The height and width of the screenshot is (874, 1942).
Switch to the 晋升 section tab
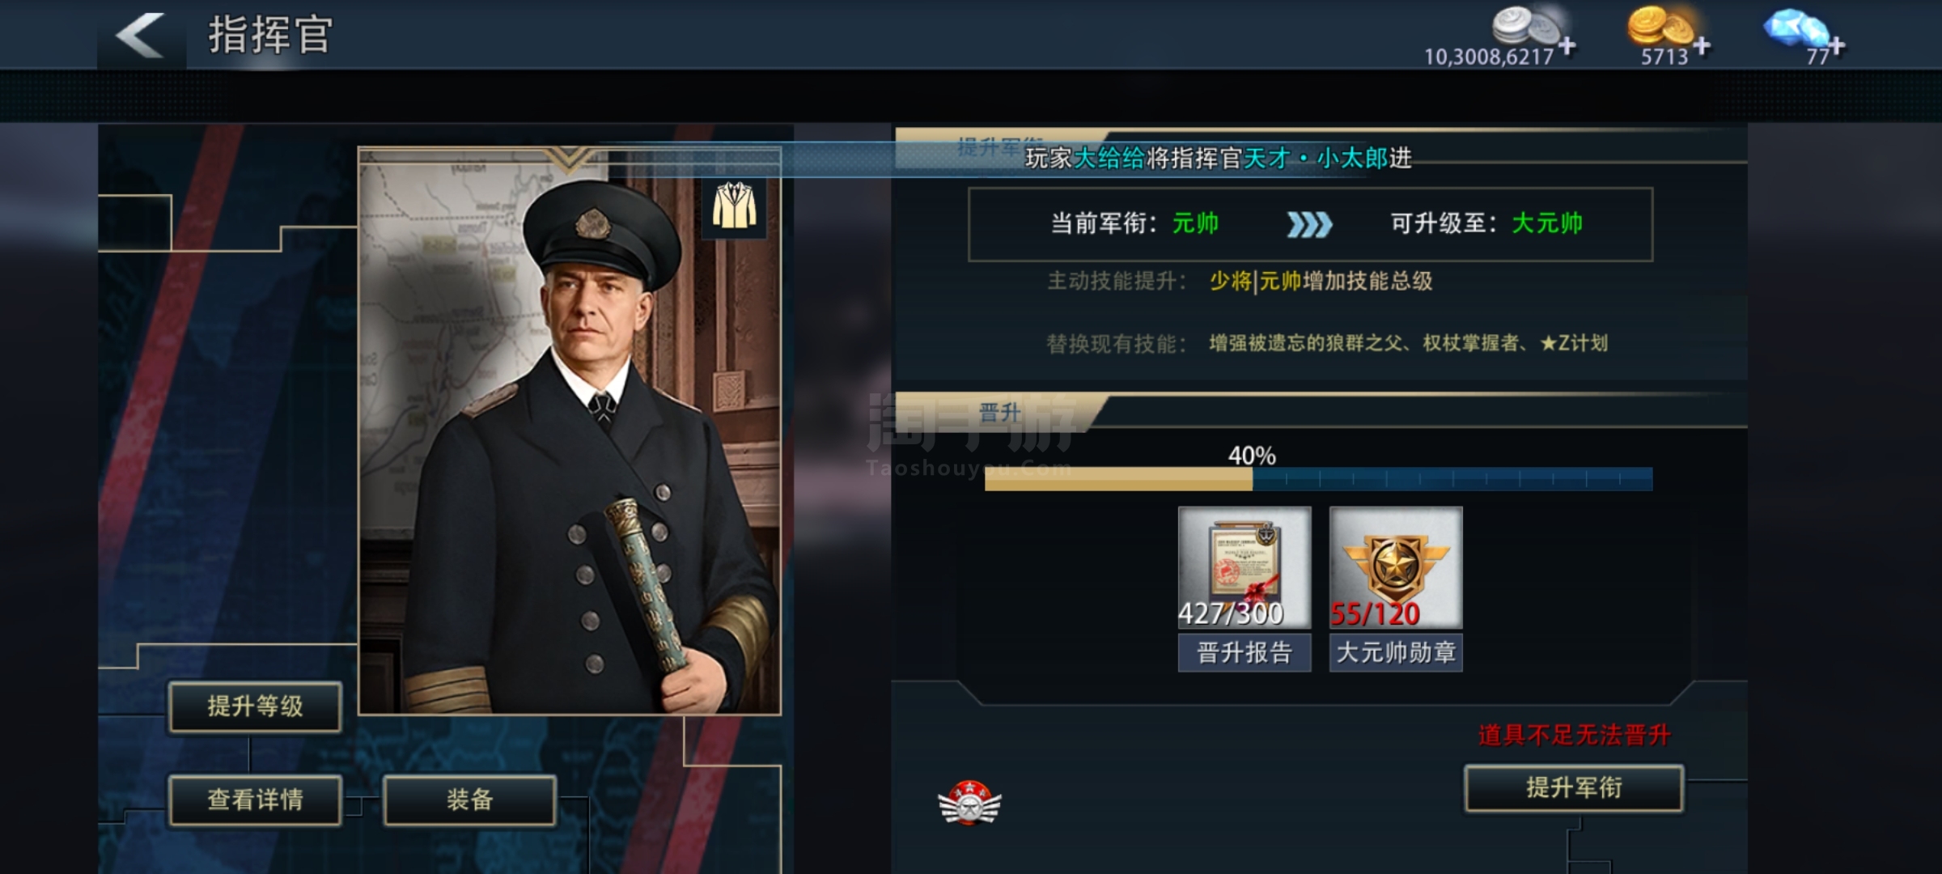coord(1000,414)
